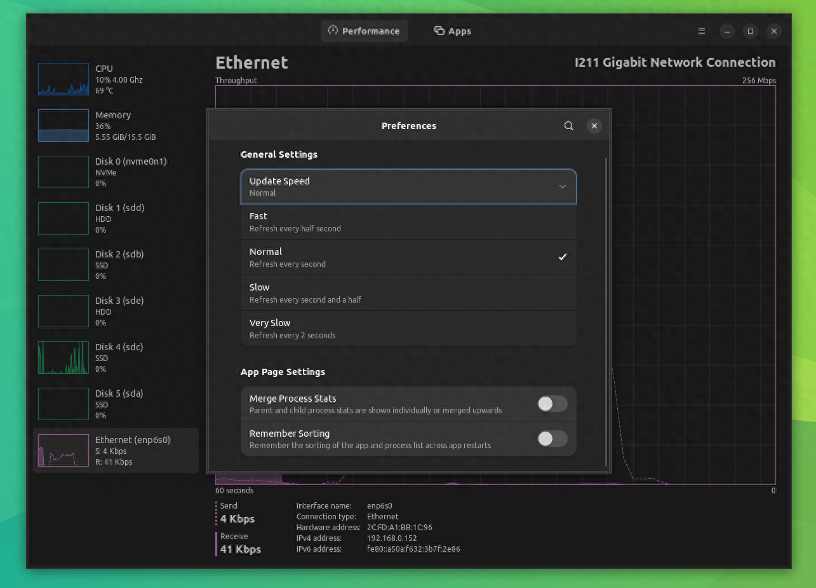Click the General Settings heading

click(x=279, y=154)
